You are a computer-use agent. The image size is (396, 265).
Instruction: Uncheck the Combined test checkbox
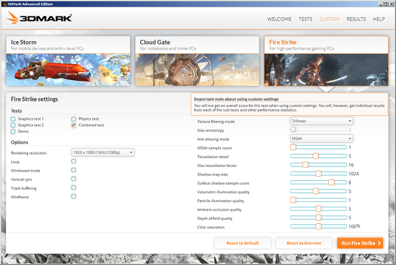point(73,125)
